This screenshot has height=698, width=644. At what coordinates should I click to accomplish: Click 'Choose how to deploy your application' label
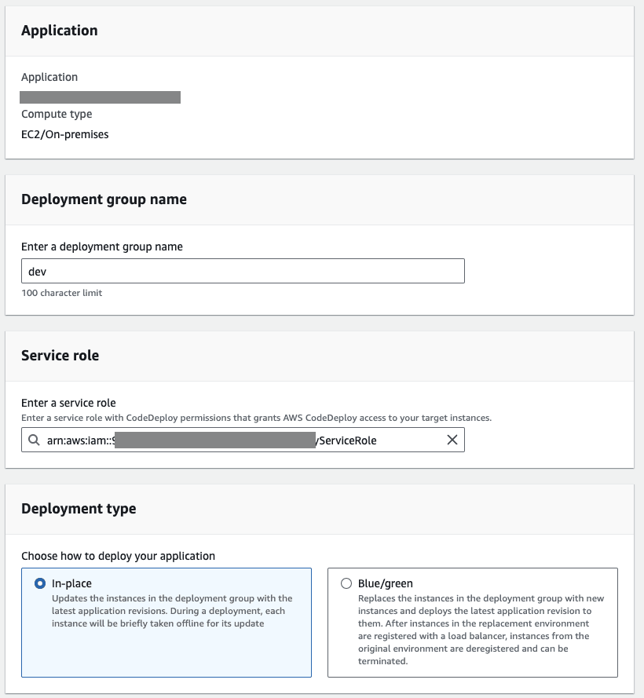click(x=118, y=556)
